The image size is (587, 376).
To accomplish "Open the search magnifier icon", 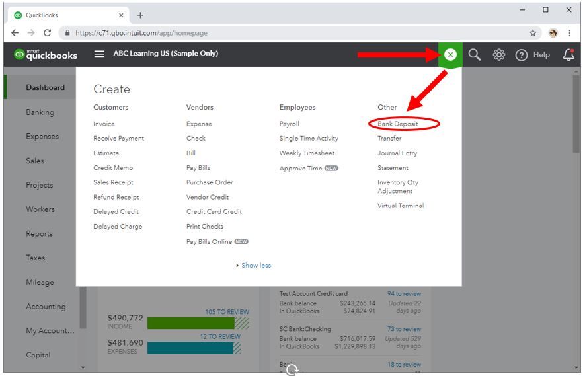I will (474, 55).
